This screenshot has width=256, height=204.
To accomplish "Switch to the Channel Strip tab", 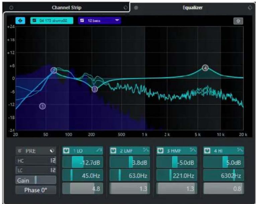I will [x=67, y=7].
